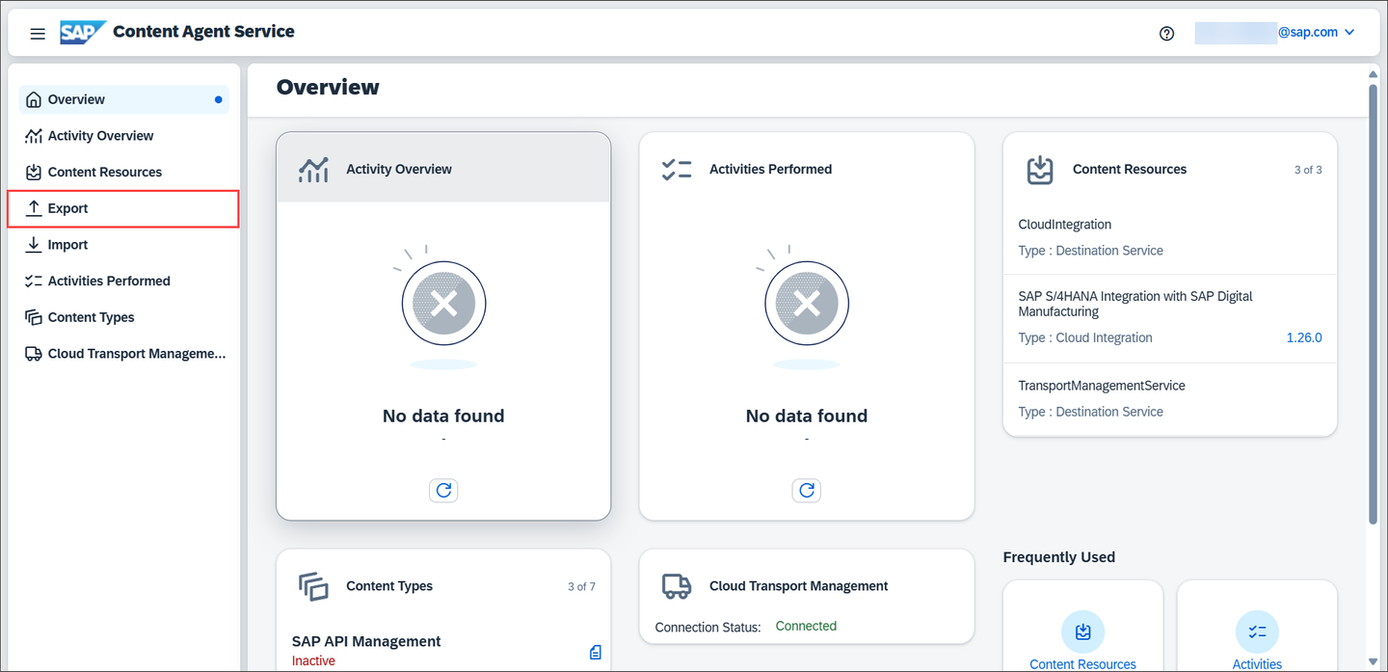
Task: Click the Content Types stacked icon in sidebar
Action: pyautogui.click(x=34, y=317)
